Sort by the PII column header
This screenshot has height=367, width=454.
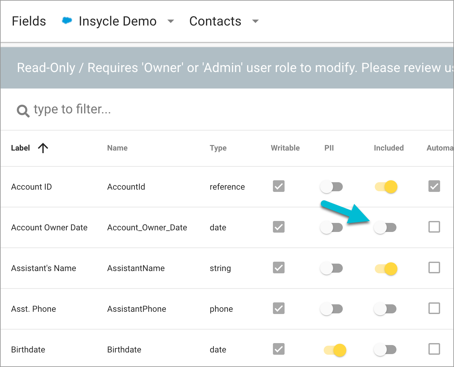pos(329,148)
